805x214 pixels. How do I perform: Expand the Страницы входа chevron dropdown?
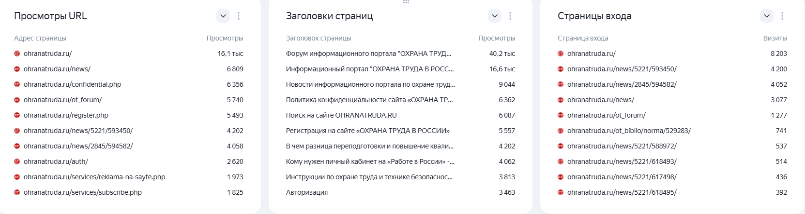(767, 16)
